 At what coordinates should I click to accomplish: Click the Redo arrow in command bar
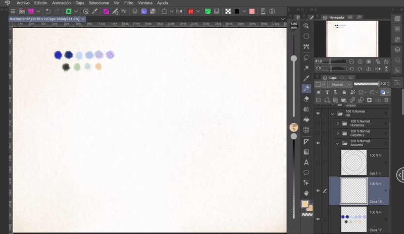(x=57, y=11)
